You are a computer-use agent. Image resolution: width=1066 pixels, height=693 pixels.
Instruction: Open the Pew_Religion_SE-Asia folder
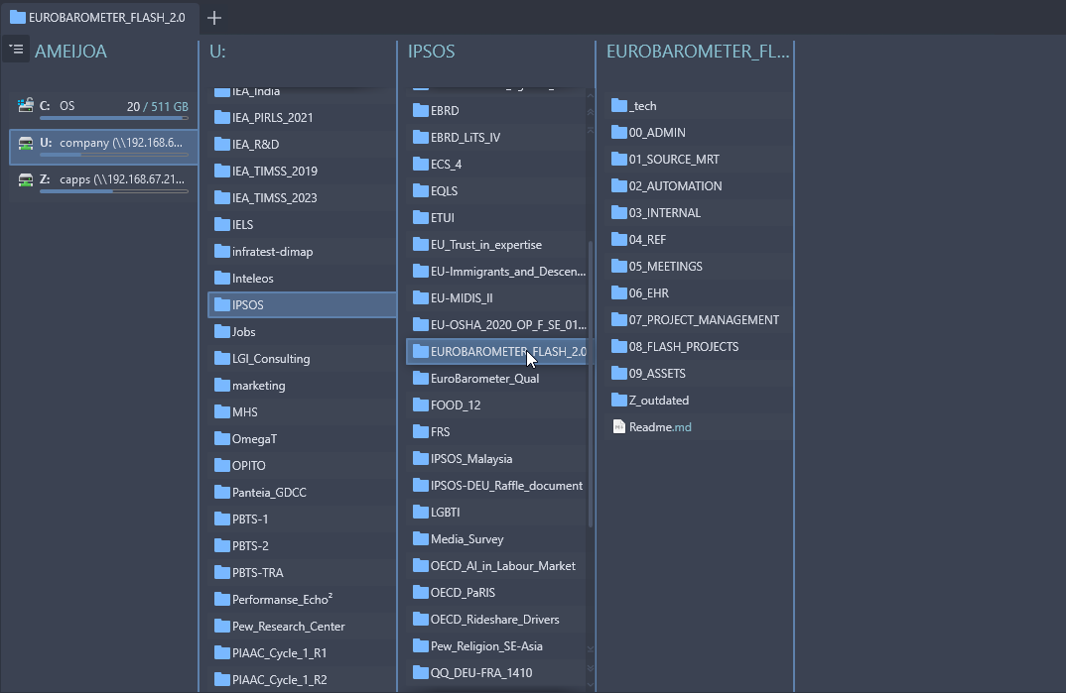496,646
